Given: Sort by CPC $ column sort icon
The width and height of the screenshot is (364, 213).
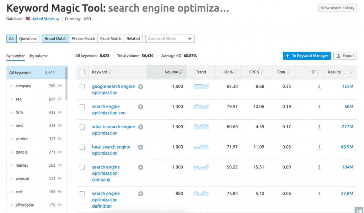Looking at the screenshot, I should pyautogui.click(x=262, y=72).
